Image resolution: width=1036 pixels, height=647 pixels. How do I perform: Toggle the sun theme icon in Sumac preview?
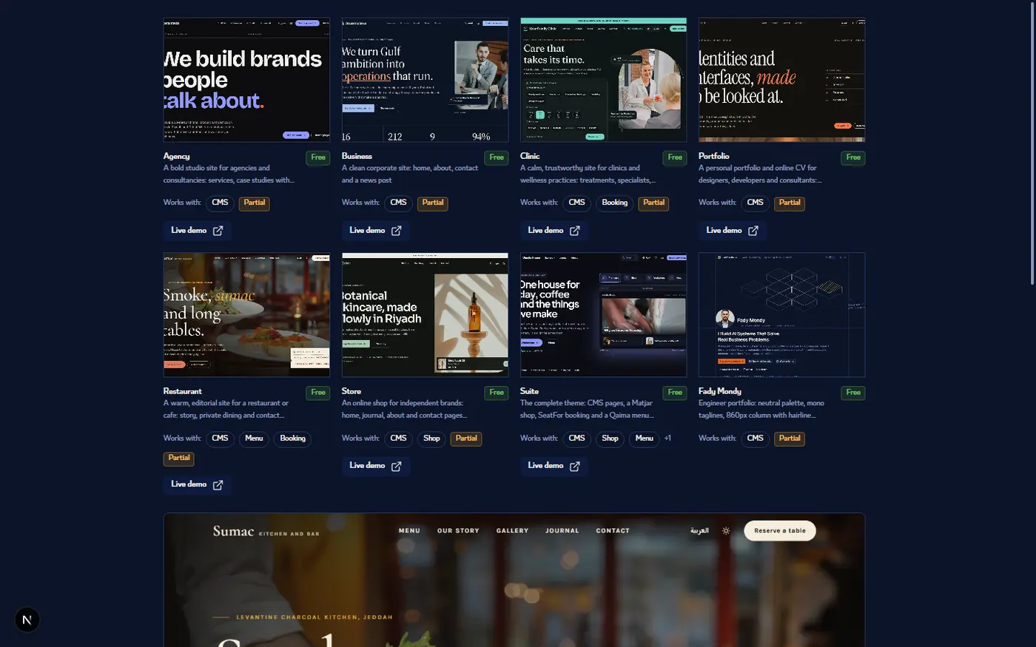pos(726,531)
